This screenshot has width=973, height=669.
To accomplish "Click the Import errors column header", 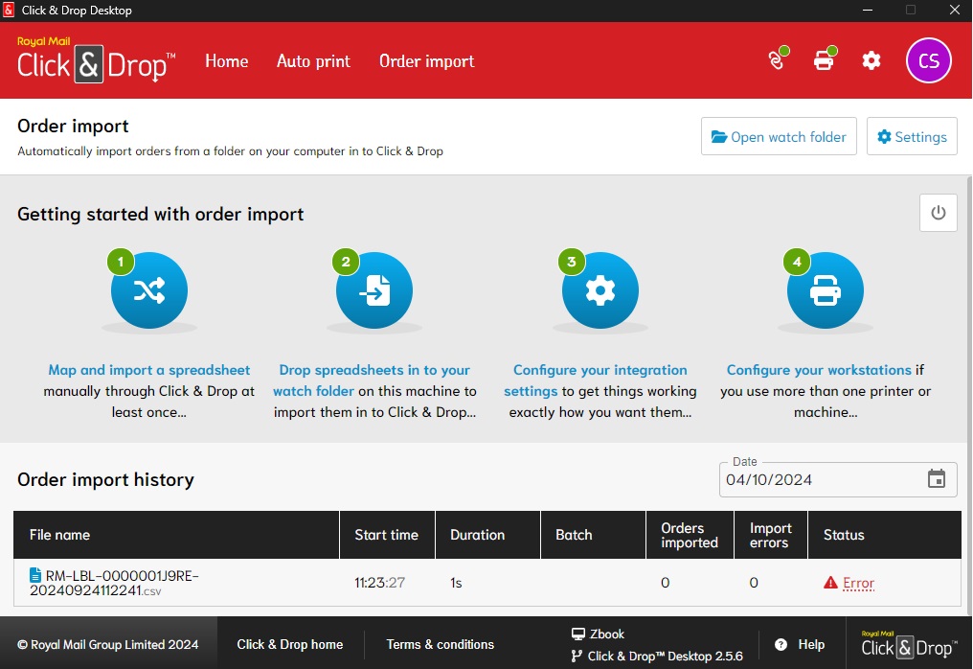I will pyautogui.click(x=770, y=535).
